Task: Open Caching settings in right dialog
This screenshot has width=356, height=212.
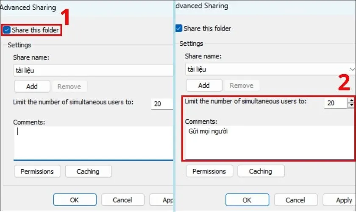Action: [261, 171]
